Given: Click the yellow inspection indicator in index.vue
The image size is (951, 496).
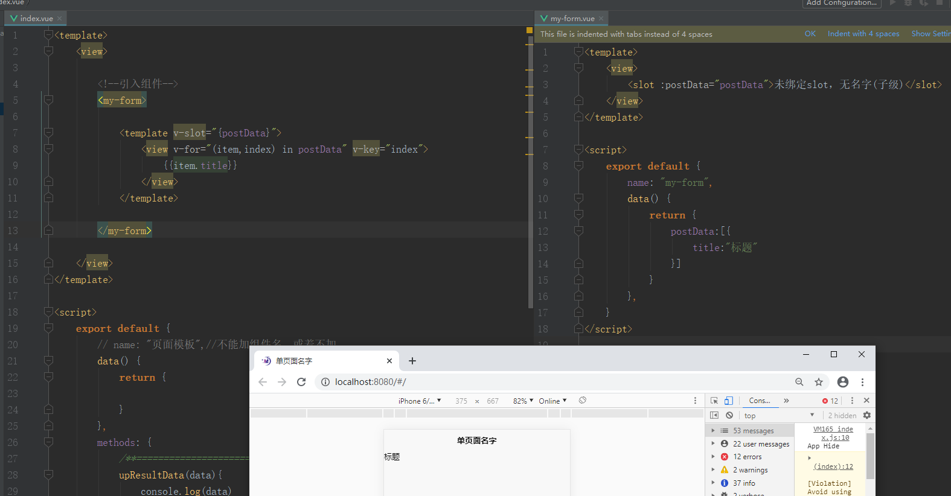Looking at the screenshot, I should click(530, 30).
